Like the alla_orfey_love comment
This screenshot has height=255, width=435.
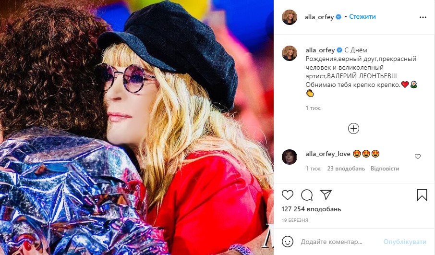coord(417,157)
